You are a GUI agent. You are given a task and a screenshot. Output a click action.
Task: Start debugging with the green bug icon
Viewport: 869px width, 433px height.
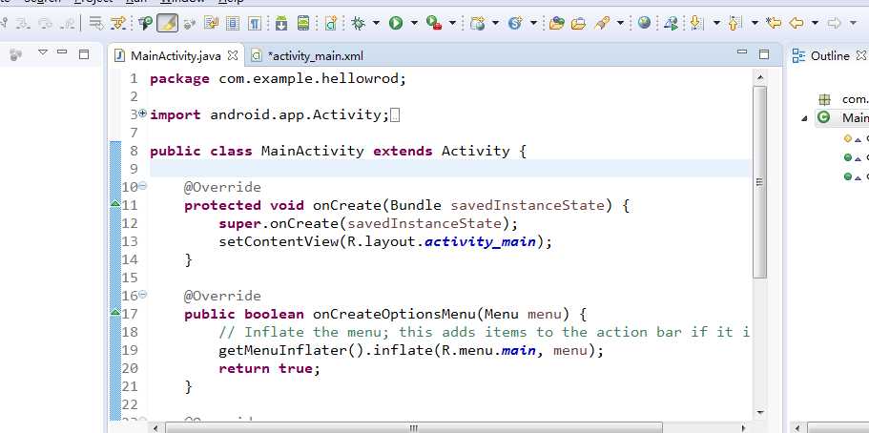[359, 23]
